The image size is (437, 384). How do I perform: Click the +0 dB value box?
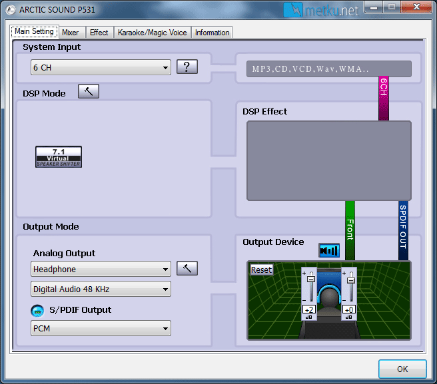[348, 309]
